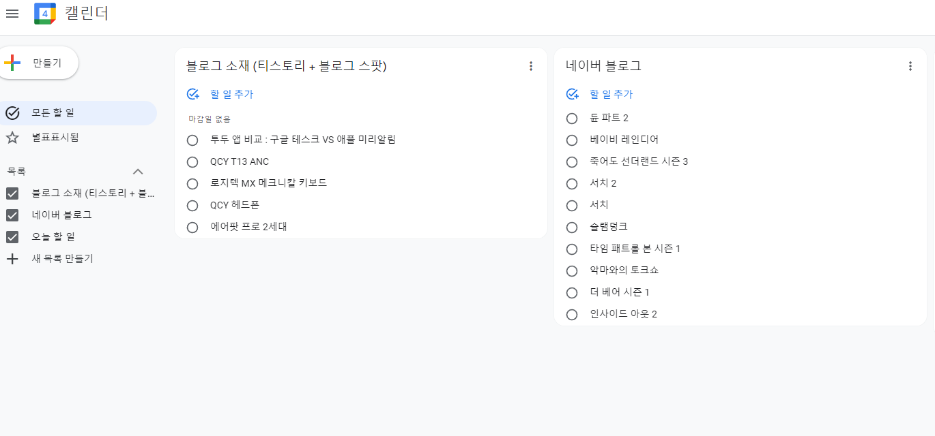Screen dimensions: 935x436
Task: Mark 더 베어 시즌 1 complete
Action: pos(572,293)
